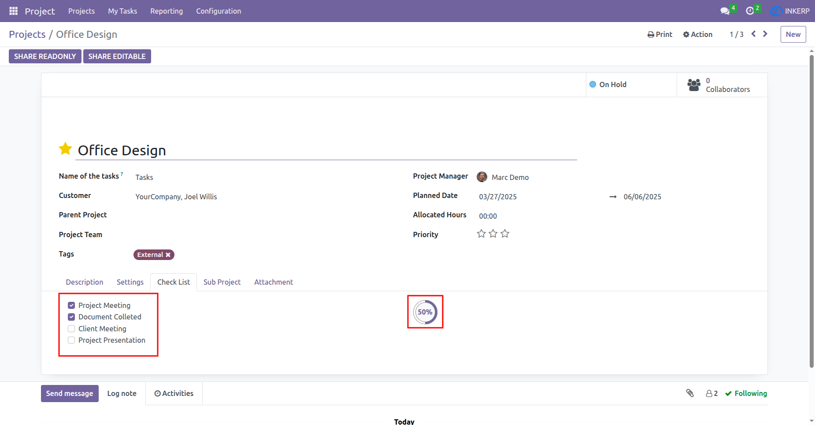Check Project Presentation checkbox
815x425 pixels.
71,340
